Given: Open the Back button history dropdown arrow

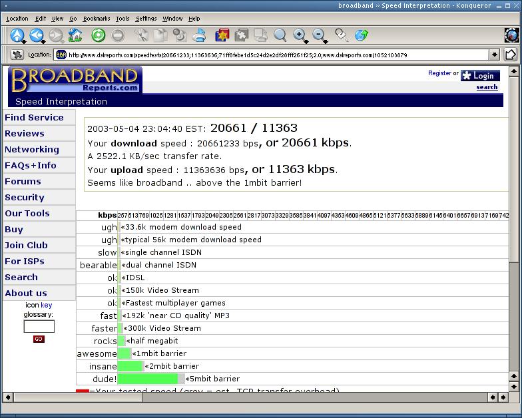Looking at the screenshot, I should pos(44,42).
